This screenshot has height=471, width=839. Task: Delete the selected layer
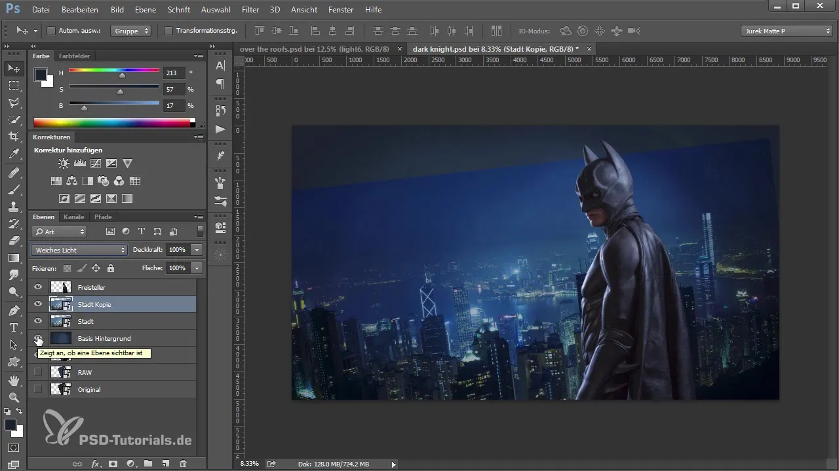pos(183,464)
